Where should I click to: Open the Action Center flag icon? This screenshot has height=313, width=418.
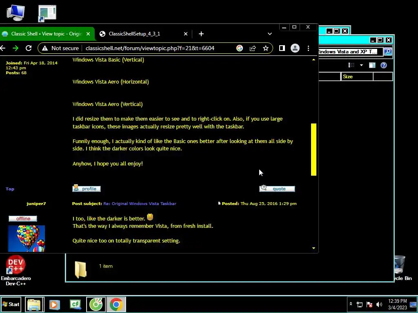coord(369,304)
